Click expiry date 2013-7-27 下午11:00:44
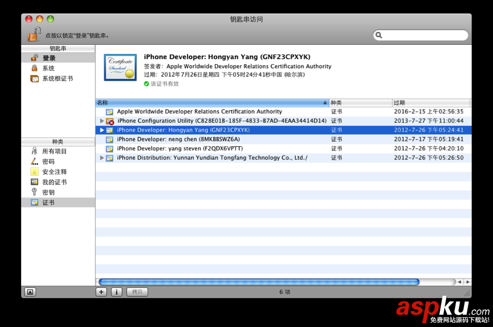Viewport: 493px width, 327px height. [429, 121]
